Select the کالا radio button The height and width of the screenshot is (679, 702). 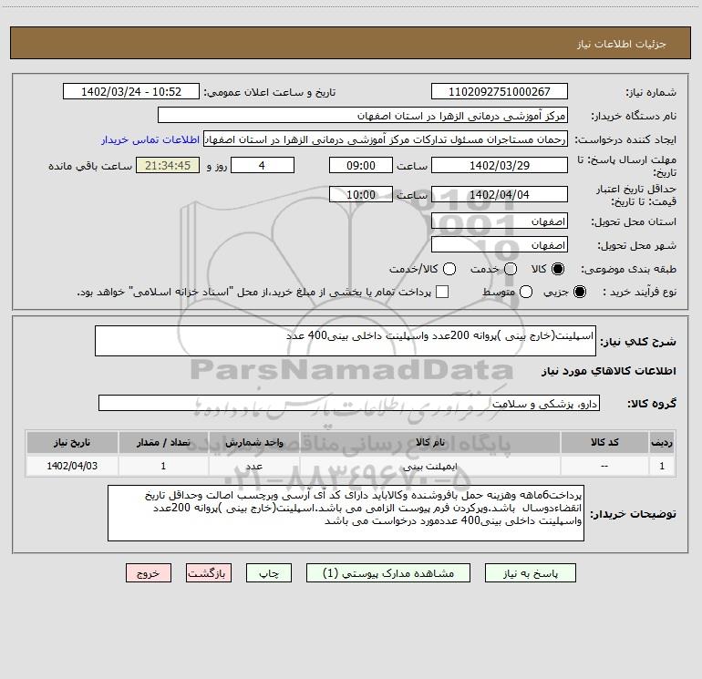pos(558,269)
